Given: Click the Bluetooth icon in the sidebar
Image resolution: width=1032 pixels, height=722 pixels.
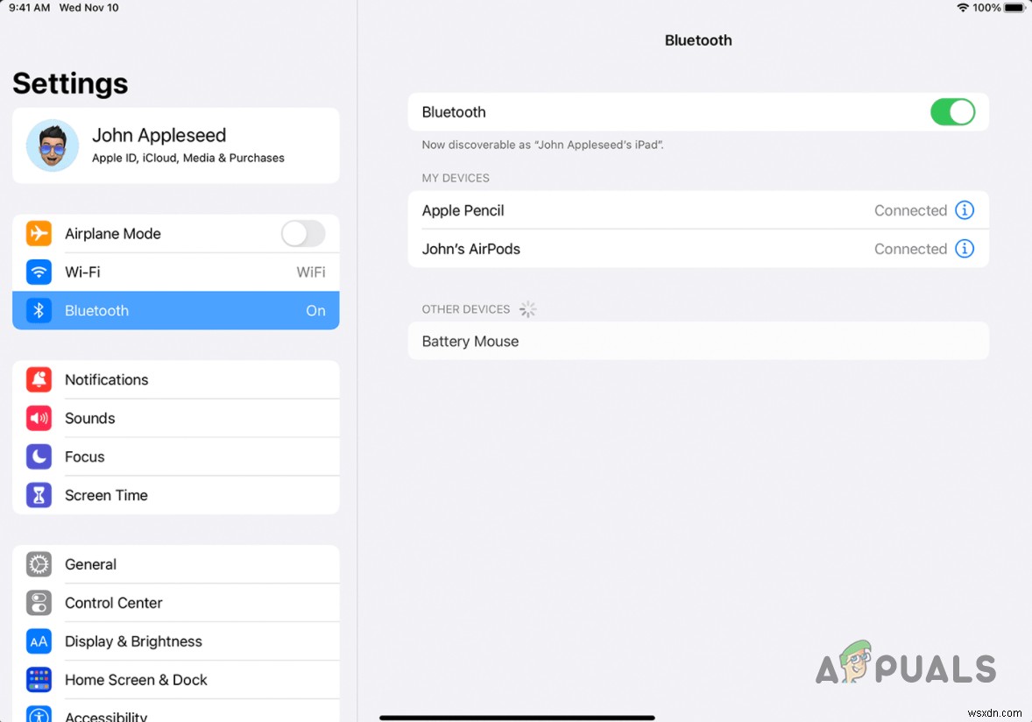Looking at the screenshot, I should [39, 310].
